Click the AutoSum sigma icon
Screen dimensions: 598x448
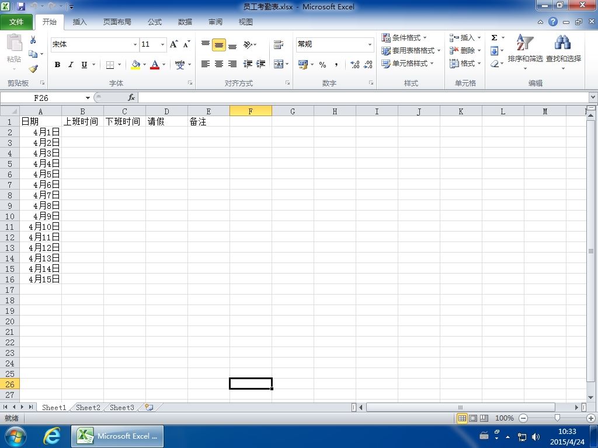point(494,38)
